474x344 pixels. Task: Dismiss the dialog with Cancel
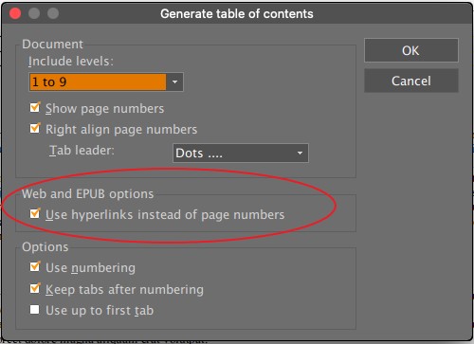411,81
